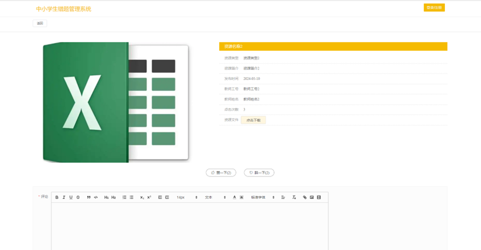The width and height of the screenshot is (481, 250).
Task: Select the click count value 3
Action: coord(244,109)
